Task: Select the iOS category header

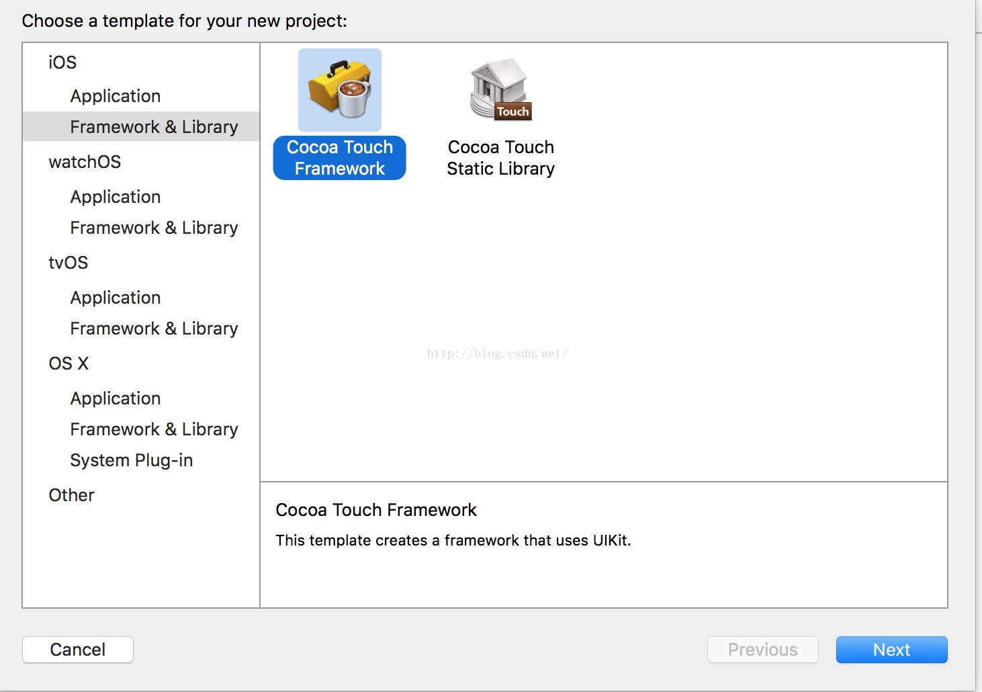Action: pos(62,62)
